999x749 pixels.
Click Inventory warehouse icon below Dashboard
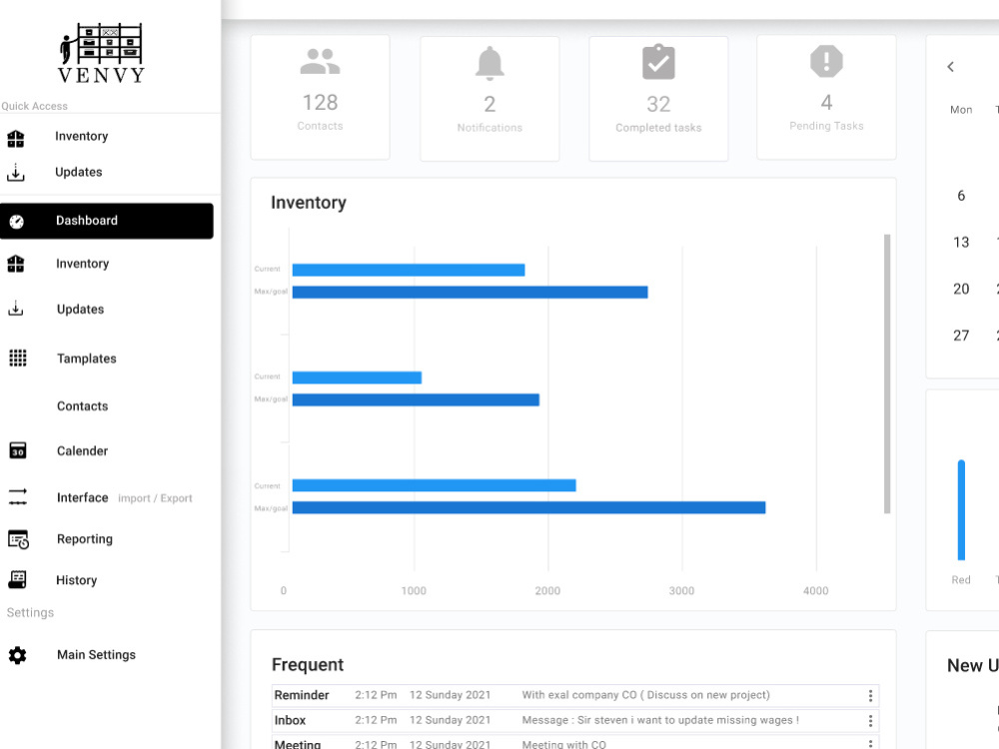(x=16, y=264)
